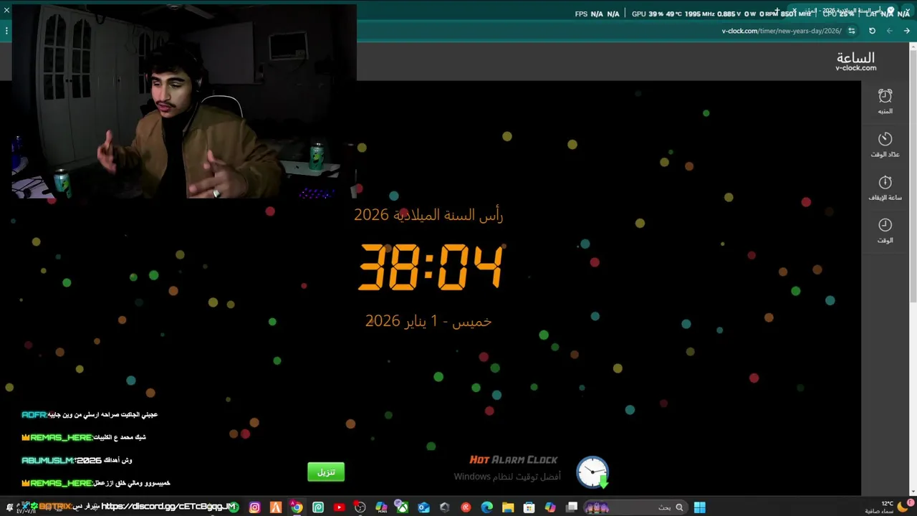Open a new browser tab with plus
Viewport: 917px width, 516px height.
click(x=777, y=11)
